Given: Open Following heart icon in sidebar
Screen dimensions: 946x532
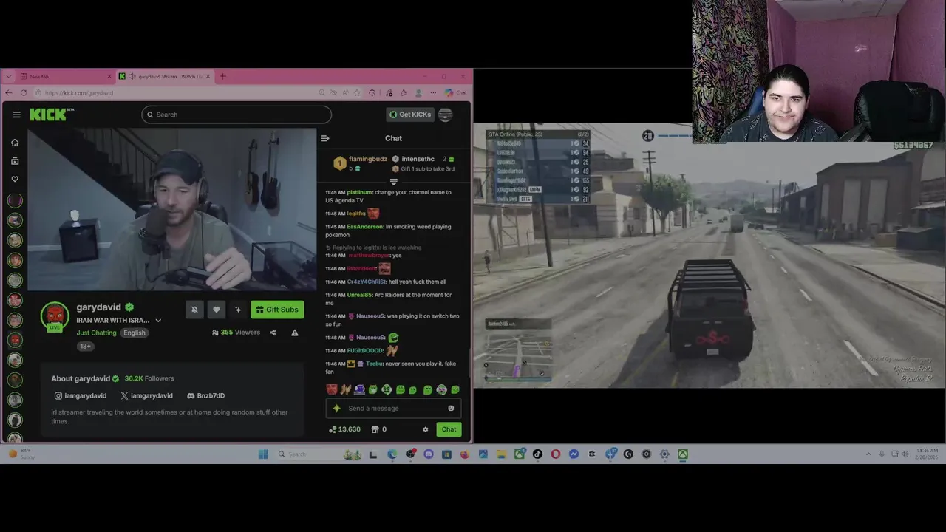Looking at the screenshot, I should click(x=15, y=179).
